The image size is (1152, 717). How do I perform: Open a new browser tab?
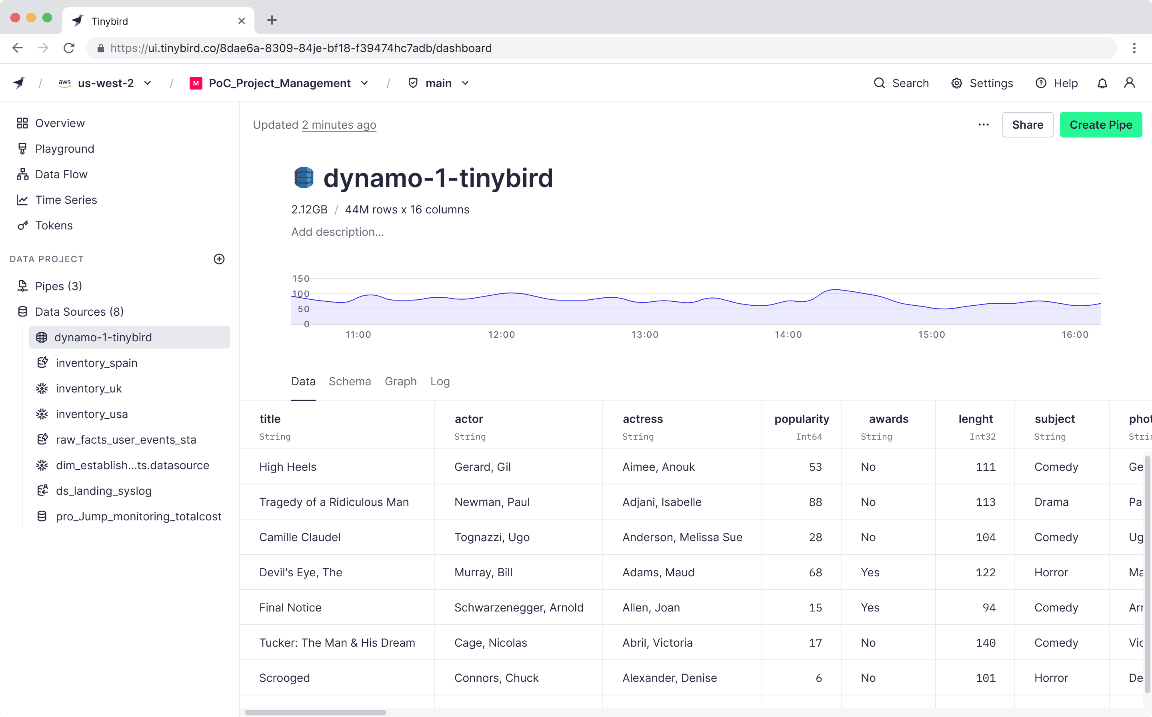(x=272, y=20)
